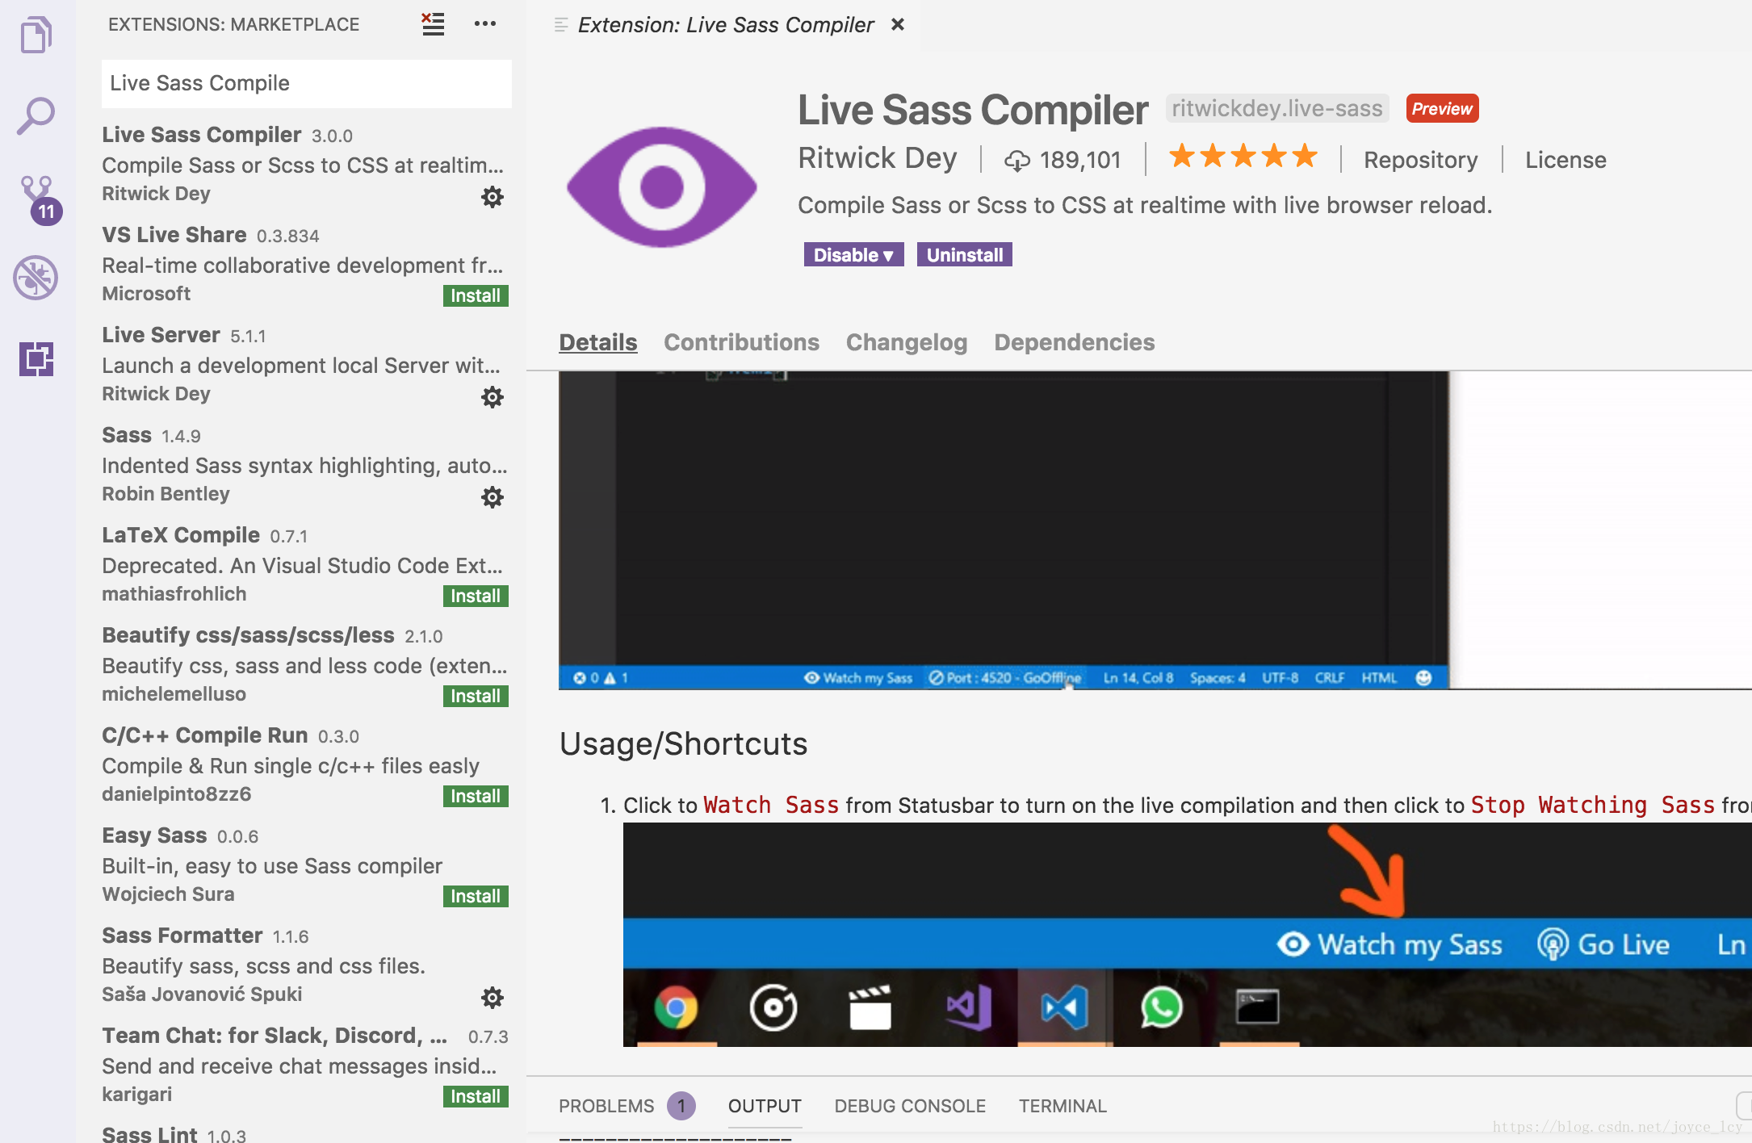Open gear settings for Sass extension

pos(492,496)
